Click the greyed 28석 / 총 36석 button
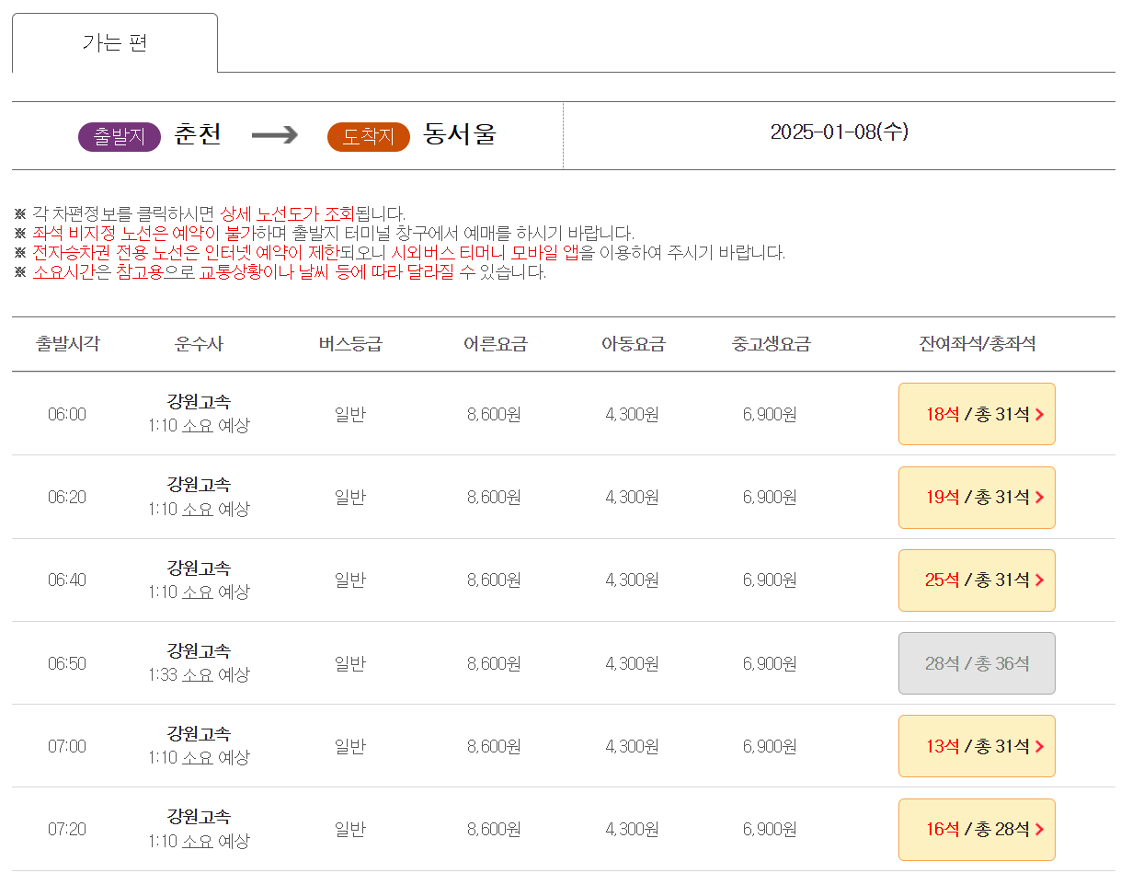The width and height of the screenshot is (1132, 873). (x=977, y=663)
